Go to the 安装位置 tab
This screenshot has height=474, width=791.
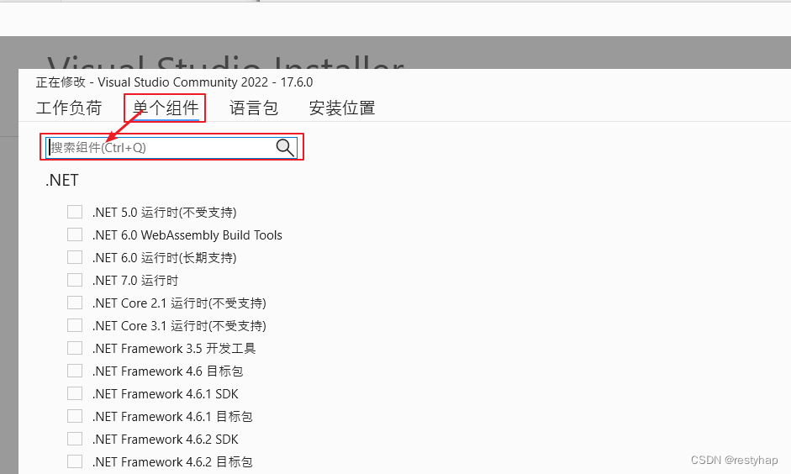342,108
